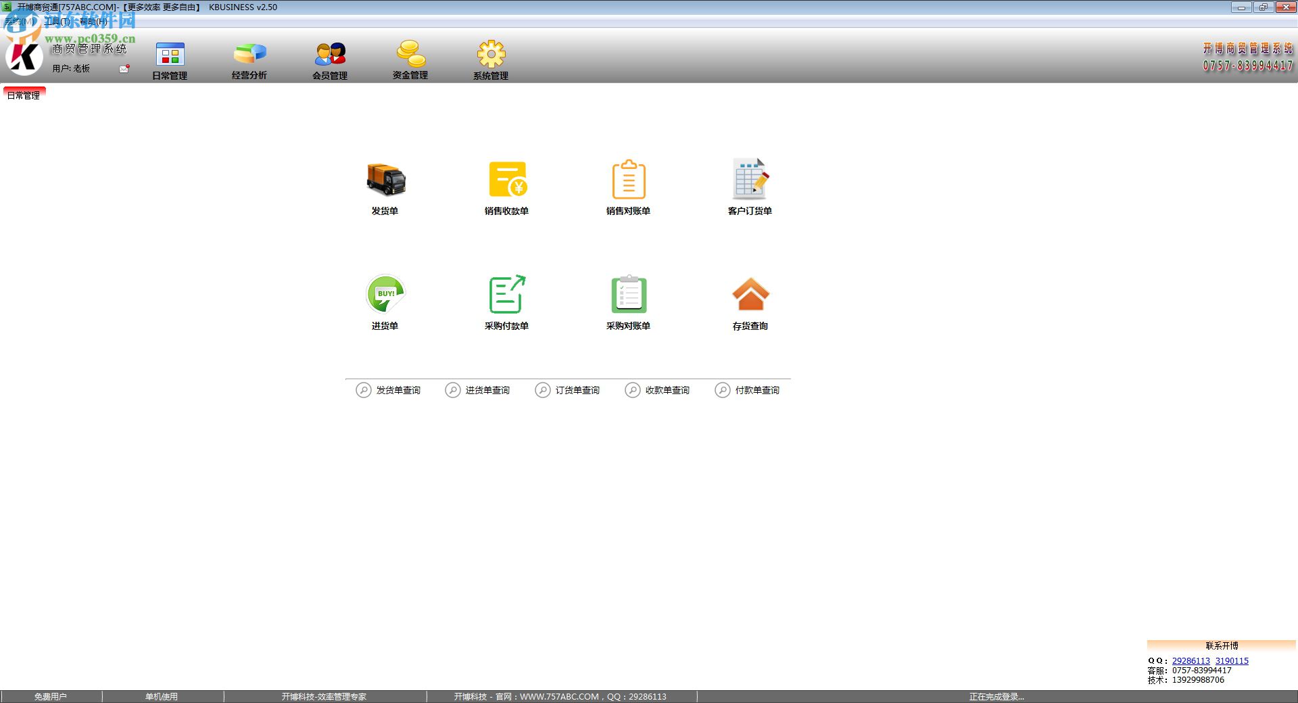
Task: Click the 开博科技-效率管理专家 status text
Action: point(324,696)
